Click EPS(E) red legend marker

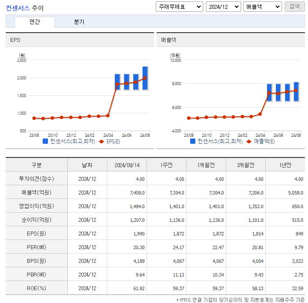click(x=101, y=142)
